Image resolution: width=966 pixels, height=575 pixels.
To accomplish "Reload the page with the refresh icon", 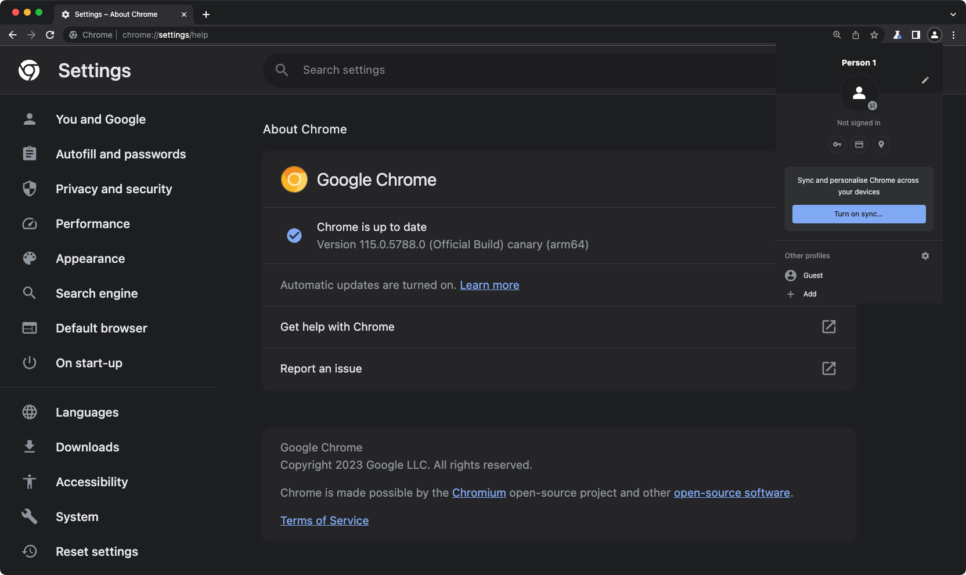I will pos(50,35).
